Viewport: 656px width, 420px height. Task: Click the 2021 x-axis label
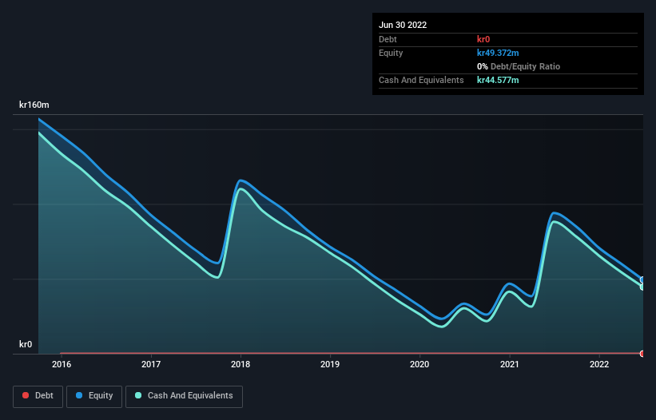510,364
